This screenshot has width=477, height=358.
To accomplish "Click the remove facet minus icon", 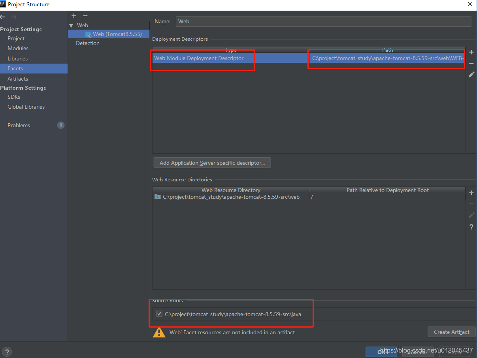I will 85,16.
